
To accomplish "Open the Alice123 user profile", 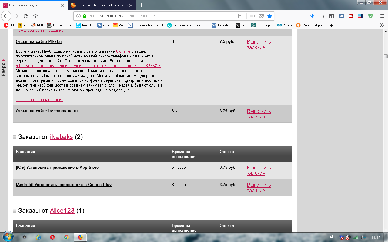I will click(x=62, y=211).
